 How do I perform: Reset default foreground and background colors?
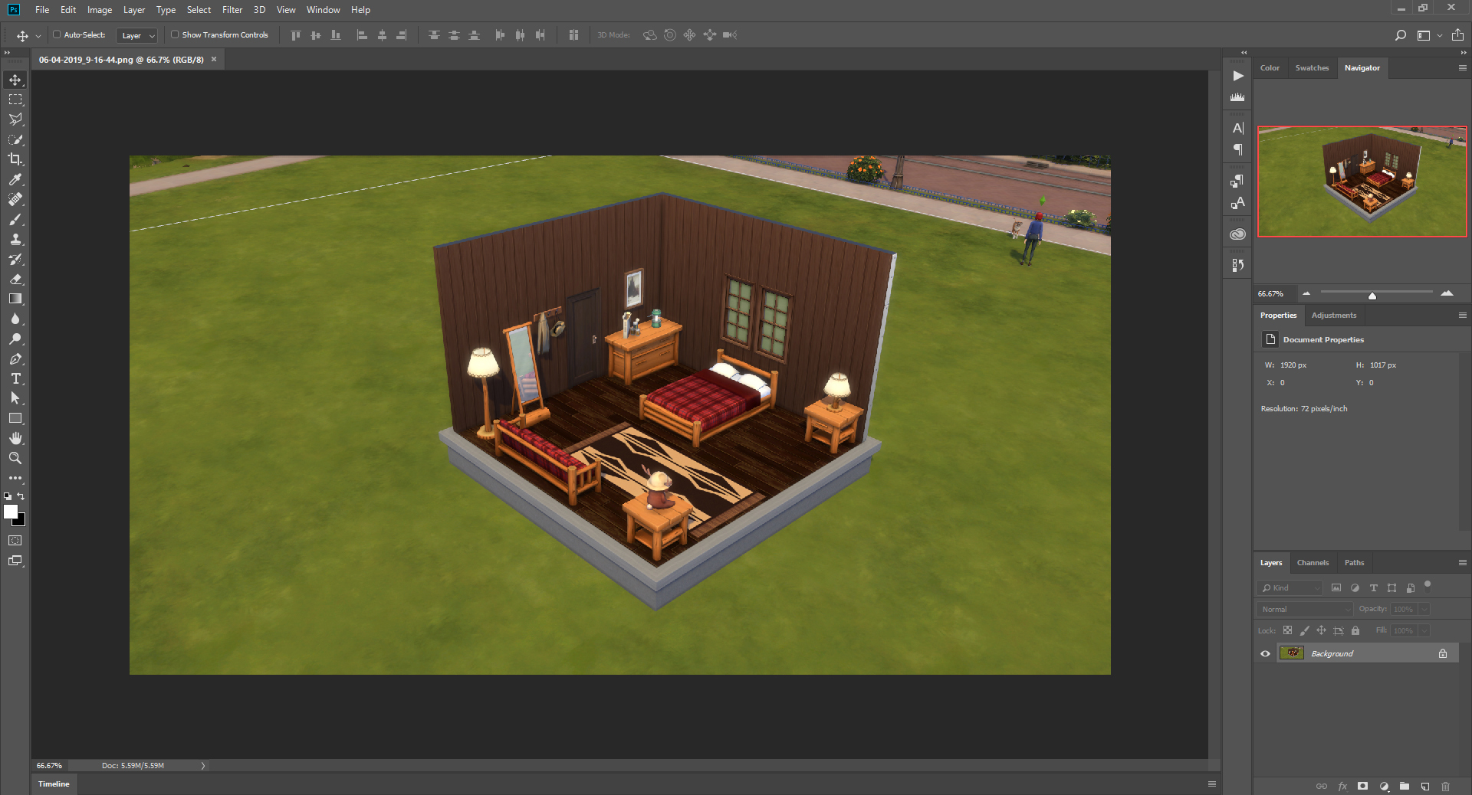click(x=8, y=496)
